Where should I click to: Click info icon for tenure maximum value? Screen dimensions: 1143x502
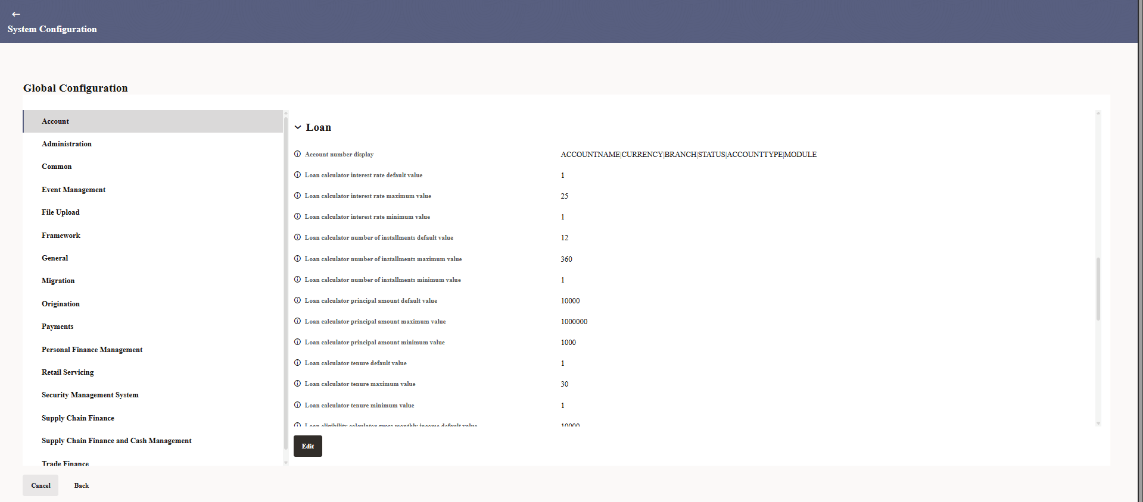[x=297, y=384]
